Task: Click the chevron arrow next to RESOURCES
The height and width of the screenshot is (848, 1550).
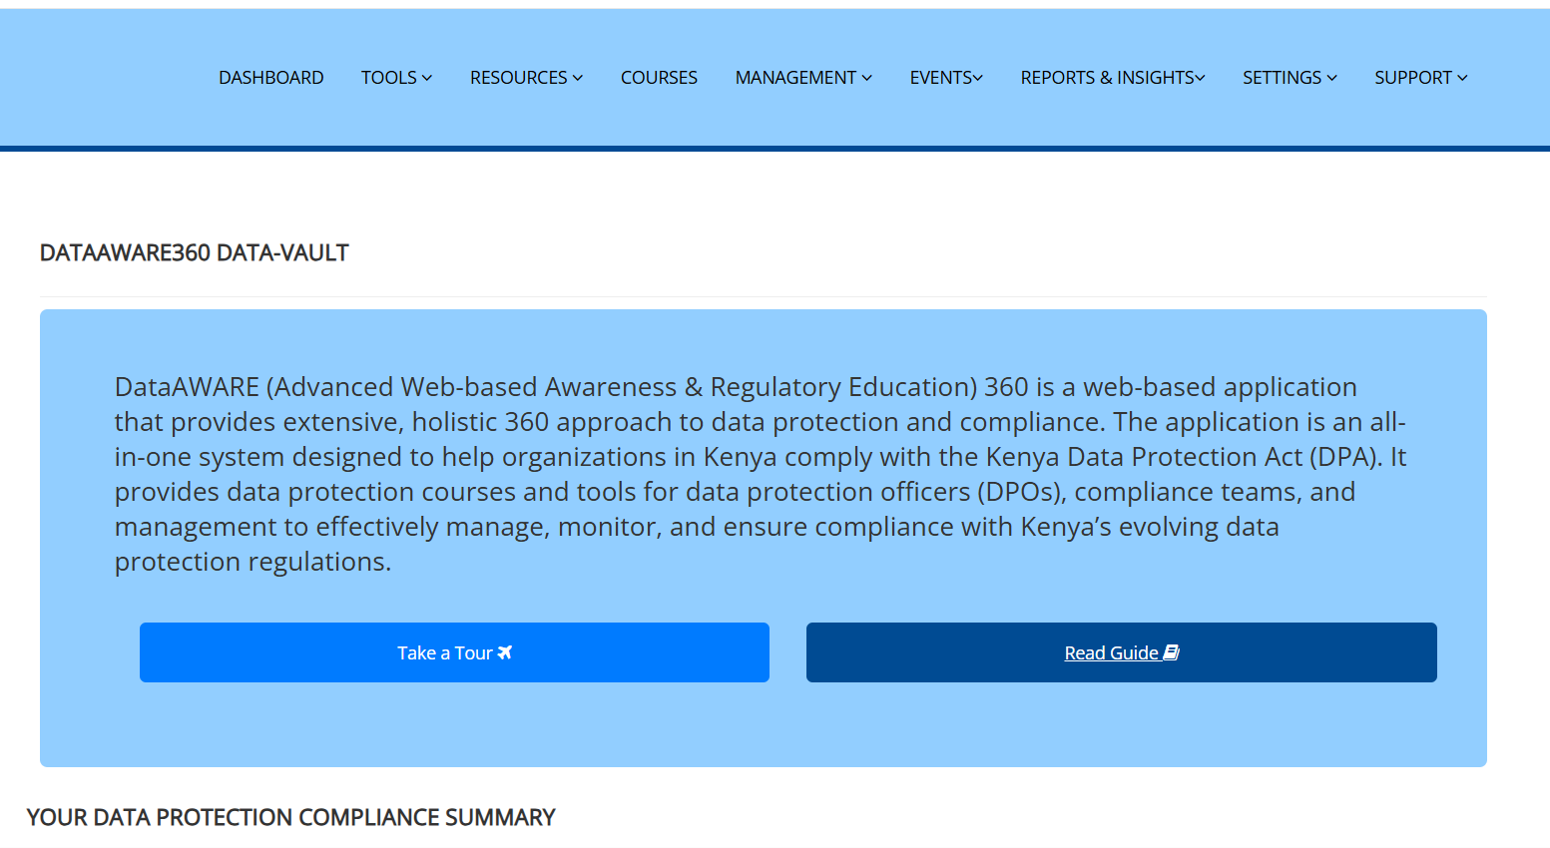Action: [x=578, y=78]
